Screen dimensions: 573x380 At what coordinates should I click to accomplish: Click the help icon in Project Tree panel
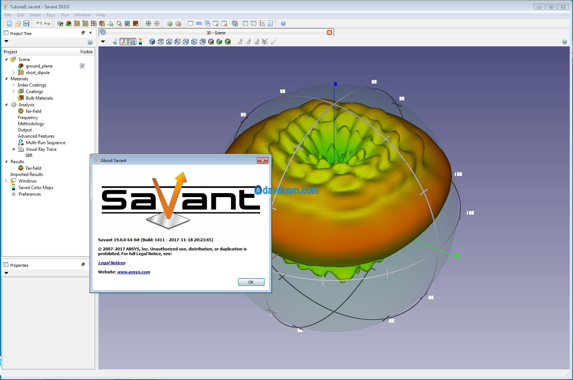pyautogui.click(x=90, y=42)
